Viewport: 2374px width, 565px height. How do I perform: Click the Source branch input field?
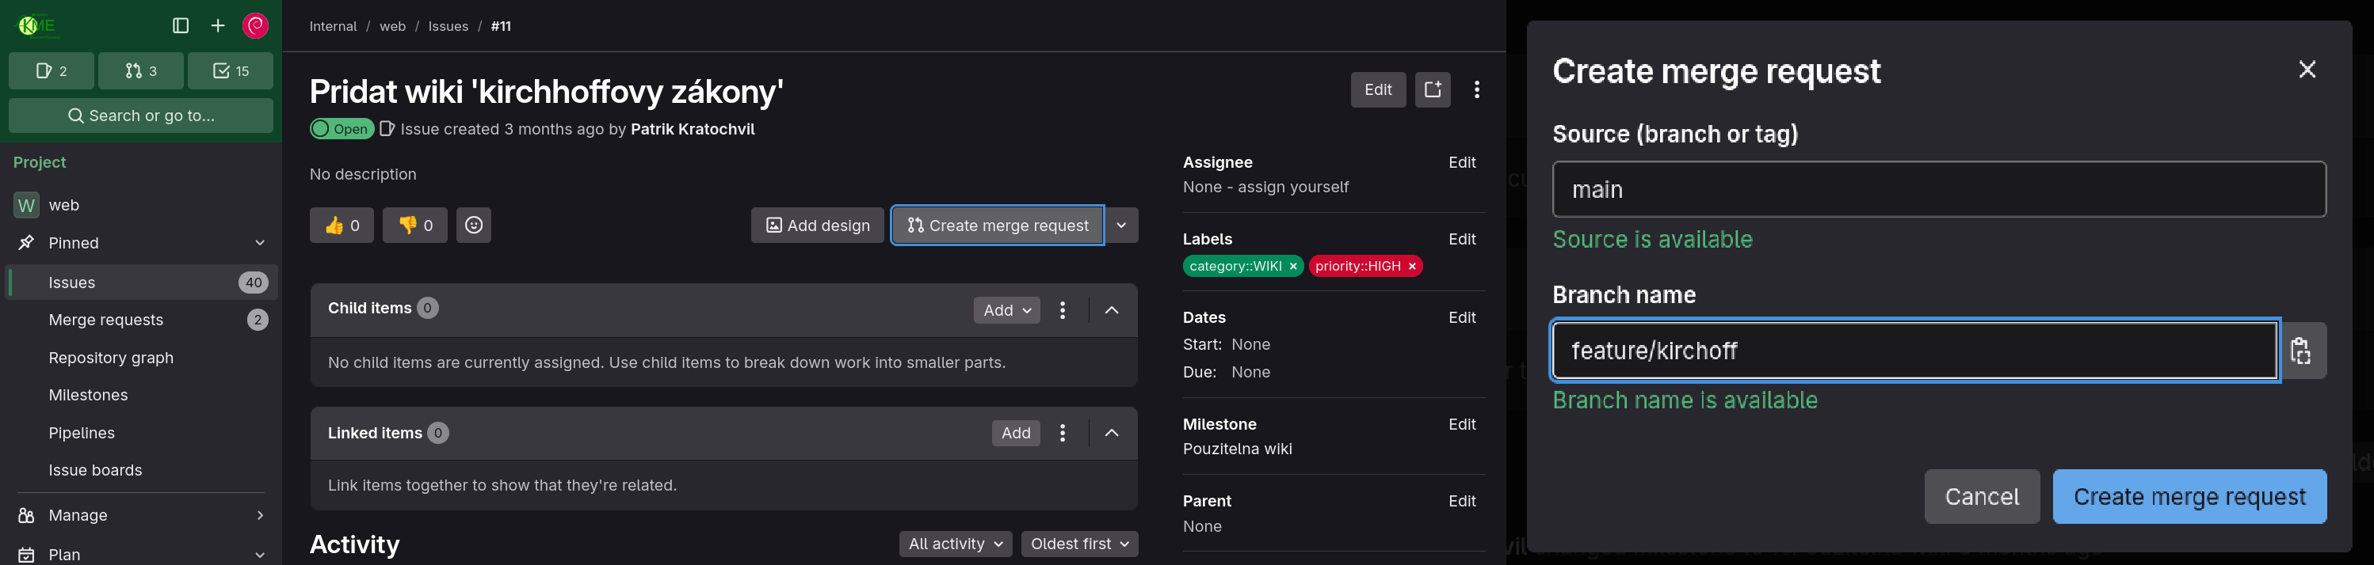1938,190
